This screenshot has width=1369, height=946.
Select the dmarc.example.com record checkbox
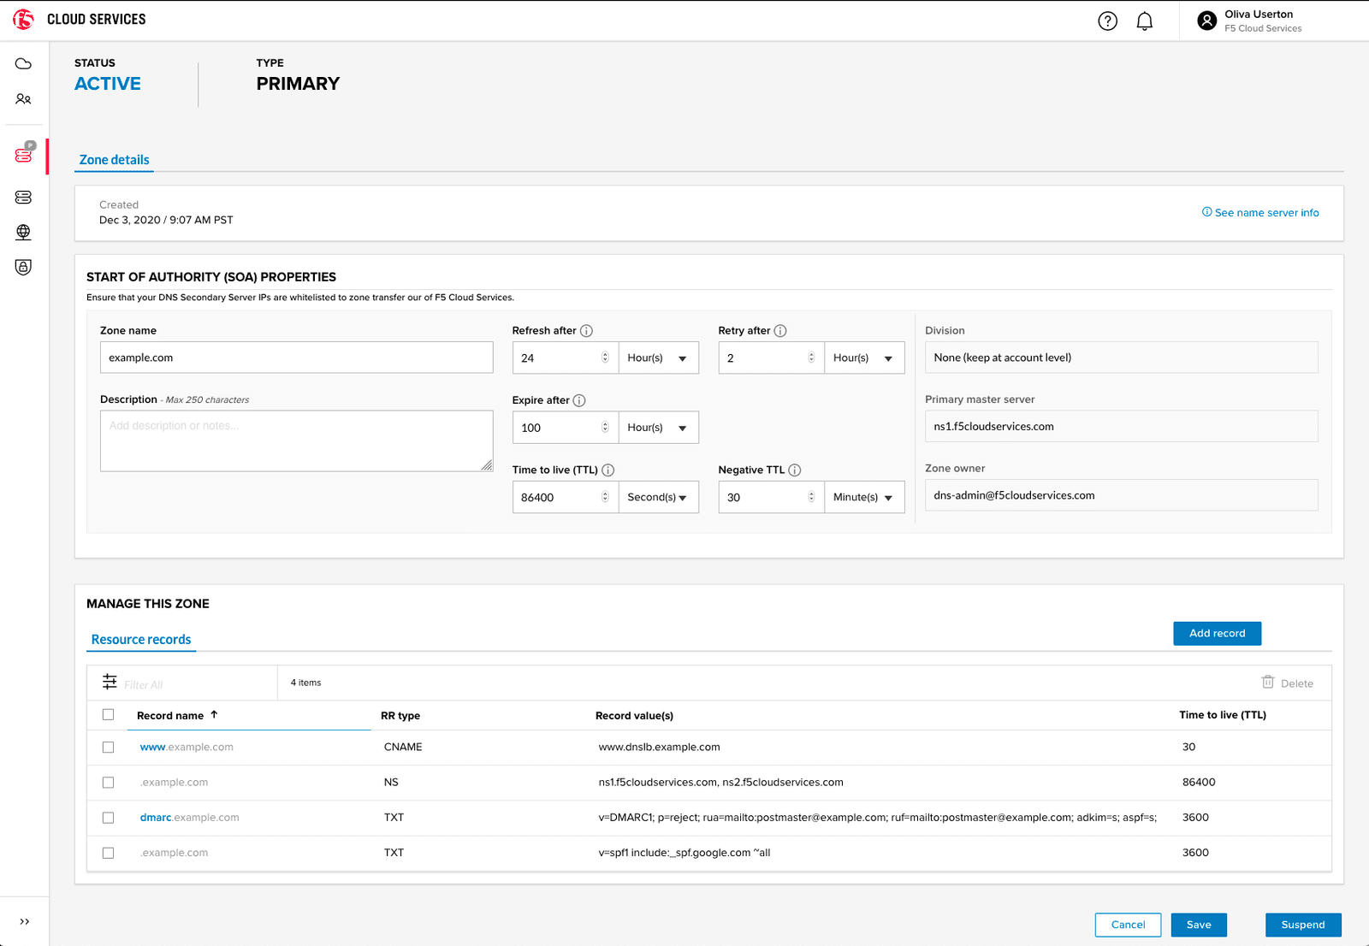coord(108,818)
